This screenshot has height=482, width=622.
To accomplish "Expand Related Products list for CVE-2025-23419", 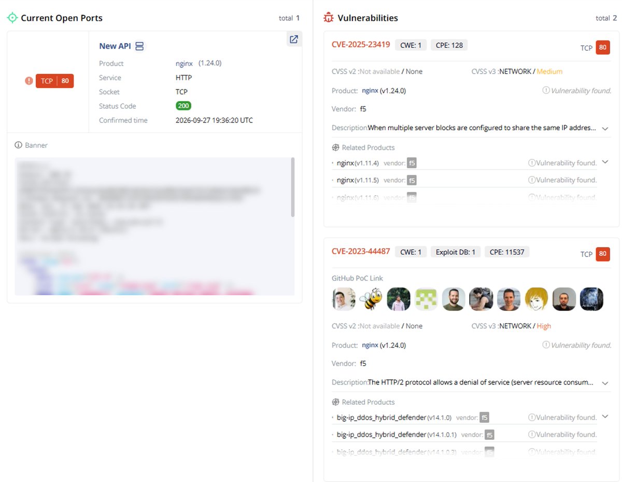I will 604,162.
